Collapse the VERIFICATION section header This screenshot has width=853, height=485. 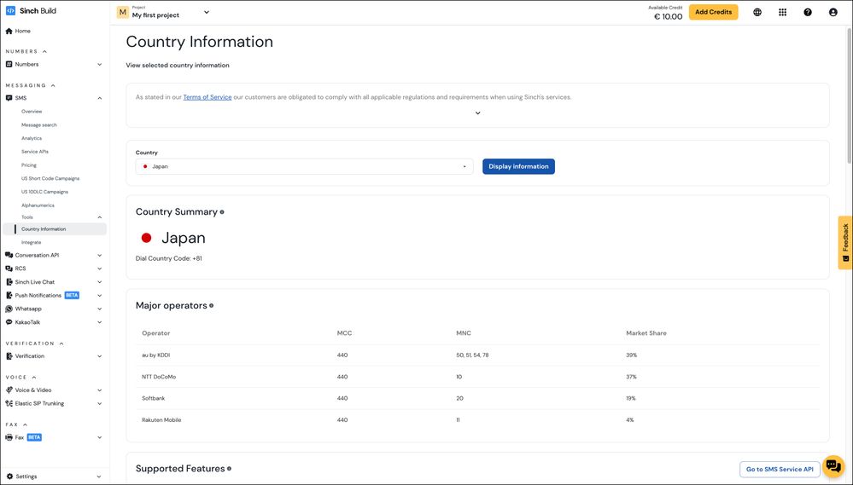click(x=35, y=344)
